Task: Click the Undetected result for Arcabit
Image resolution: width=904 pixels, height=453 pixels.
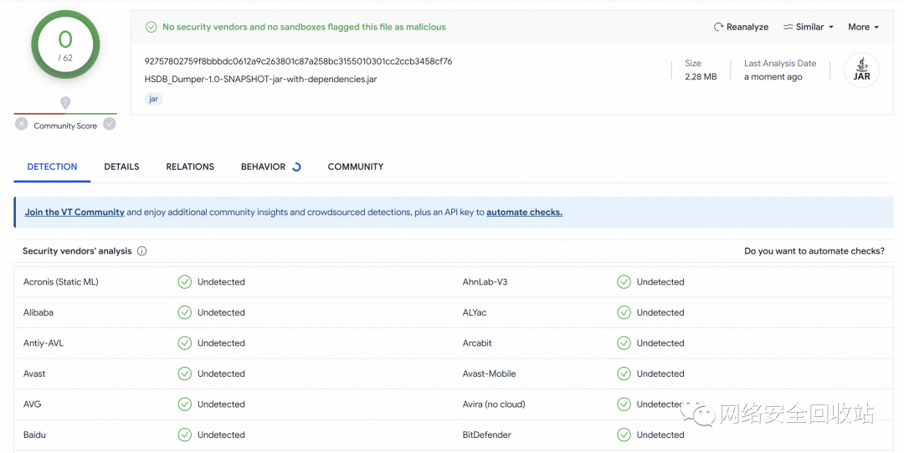Action: [x=660, y=343]
